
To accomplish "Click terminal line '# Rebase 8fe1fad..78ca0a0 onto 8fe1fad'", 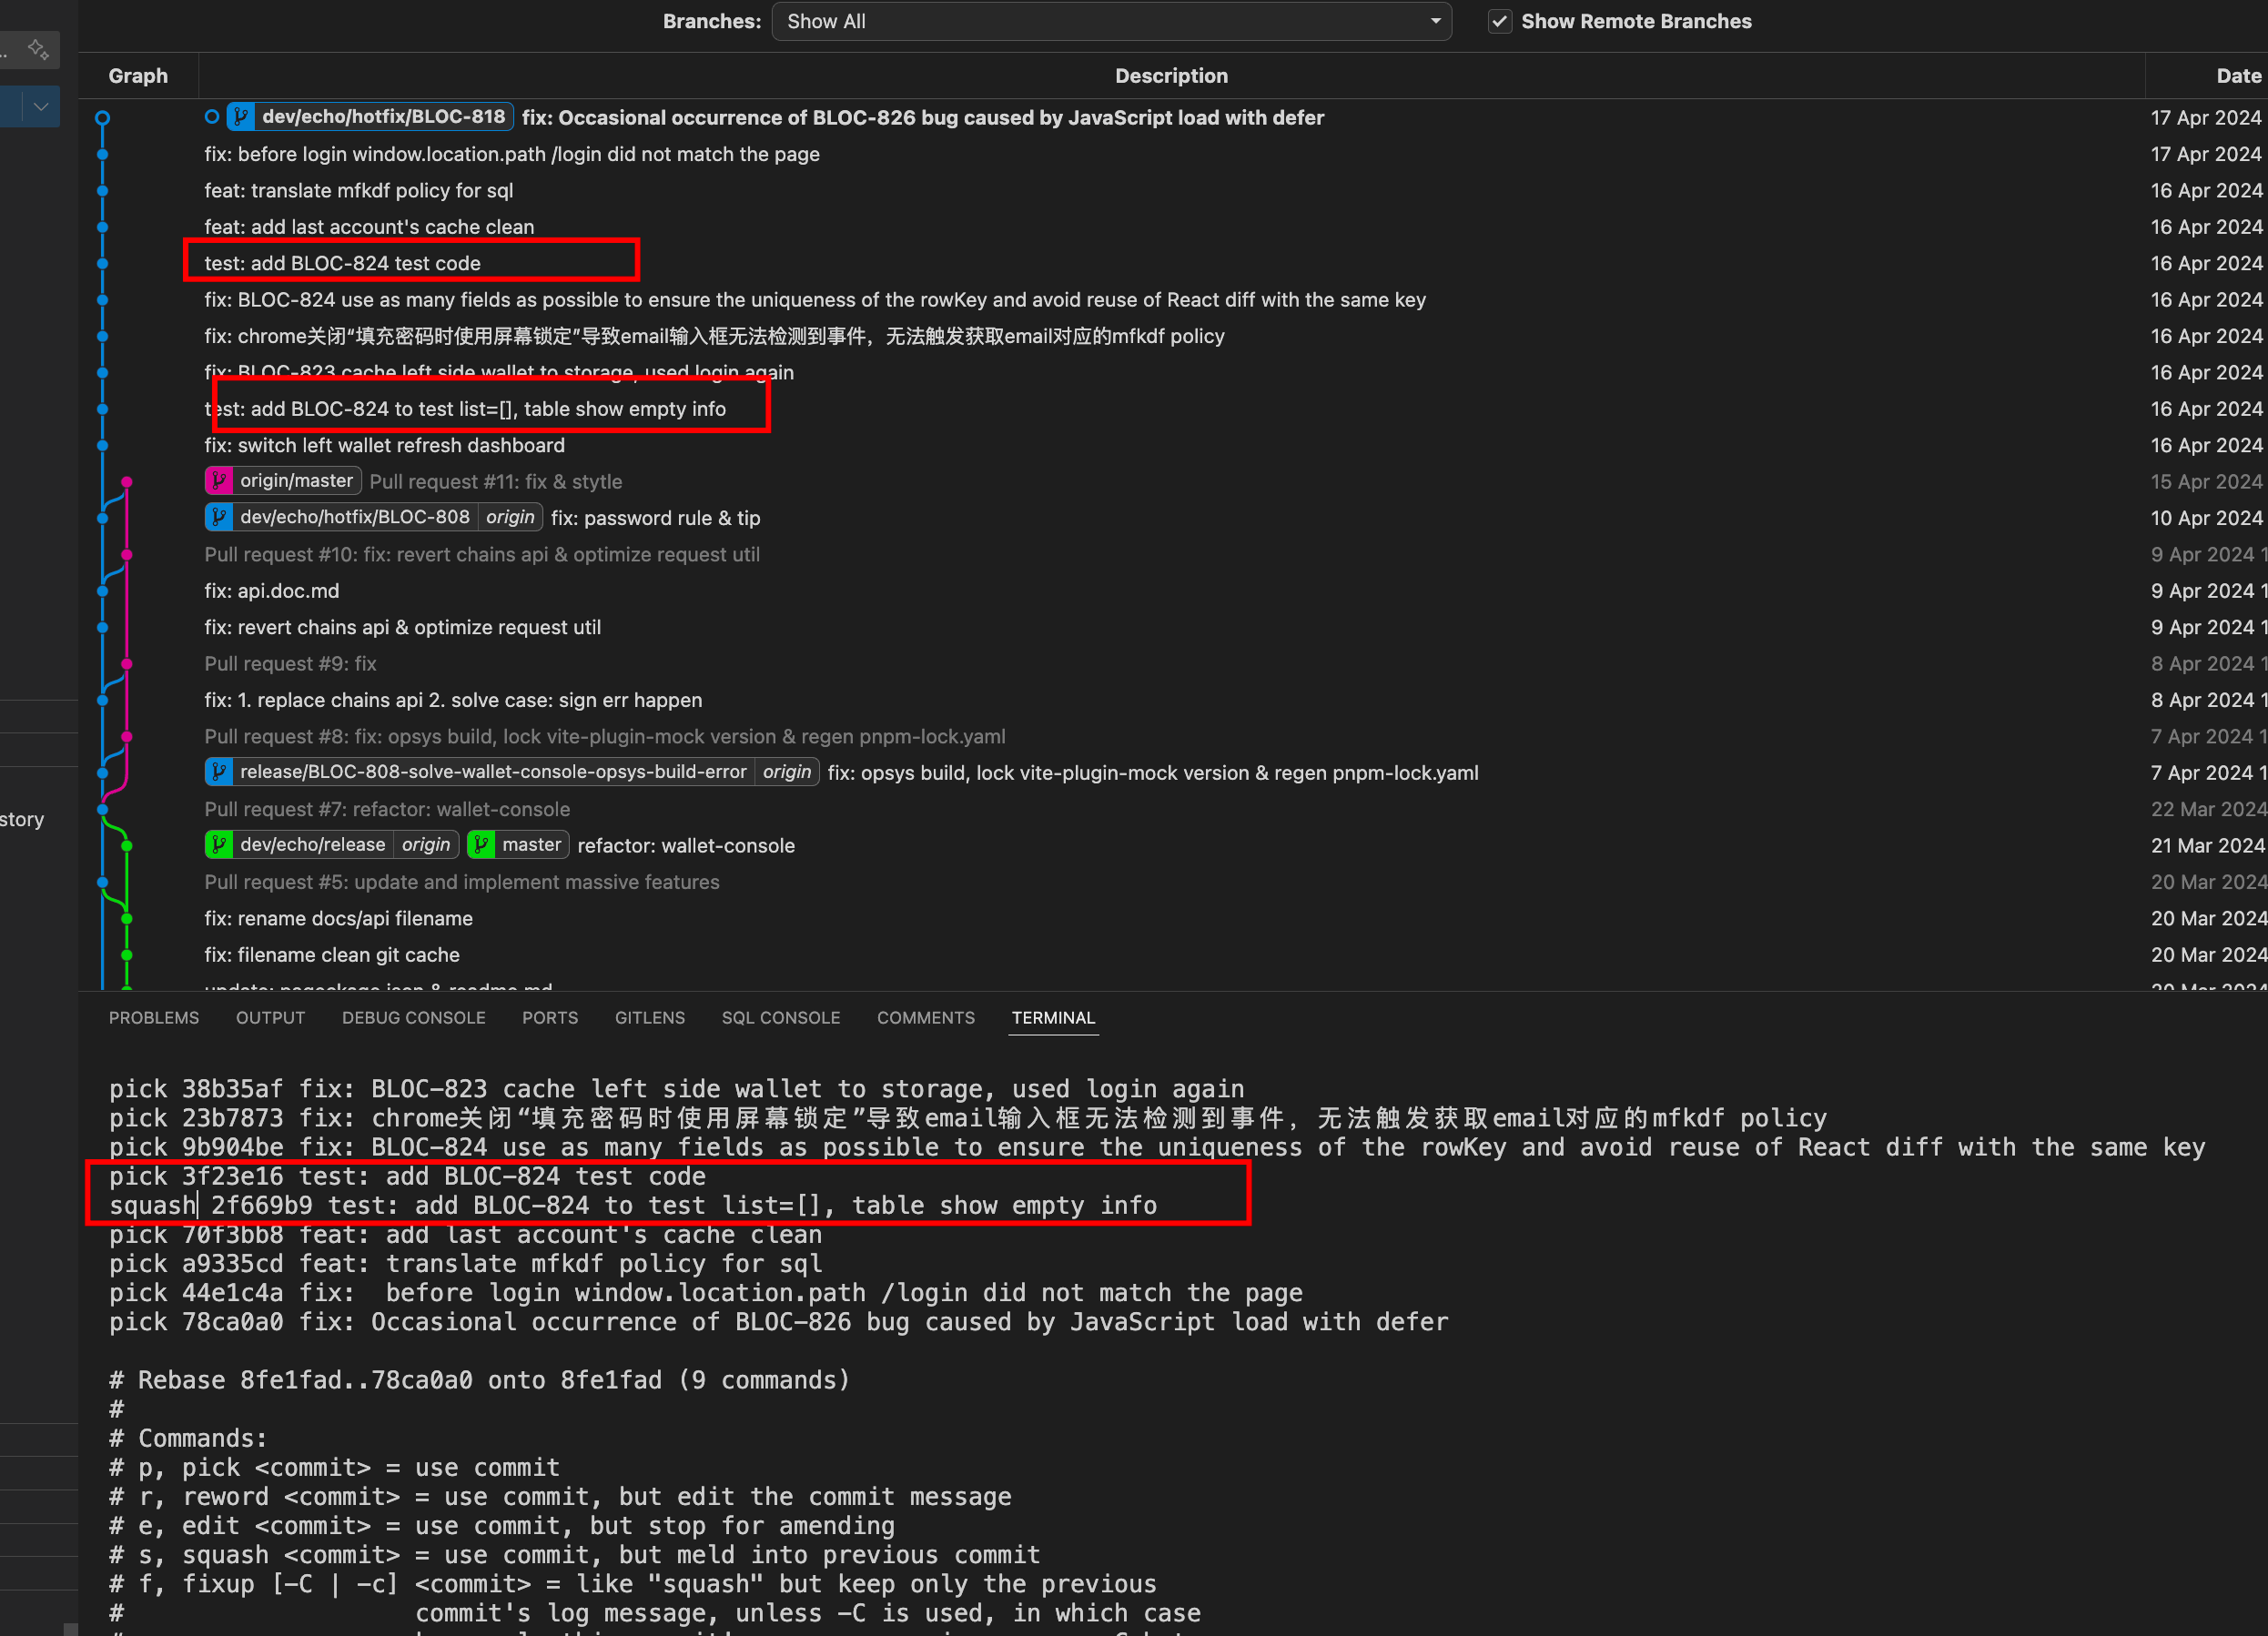I will [480, 1380].
